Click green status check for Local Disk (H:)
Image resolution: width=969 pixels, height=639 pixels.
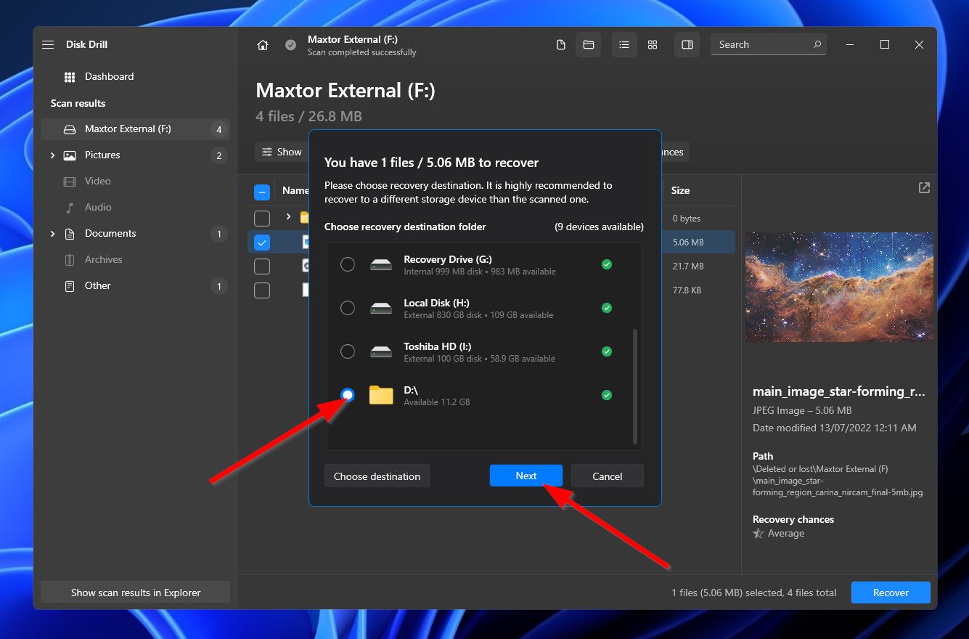click(x=606, y=308)
